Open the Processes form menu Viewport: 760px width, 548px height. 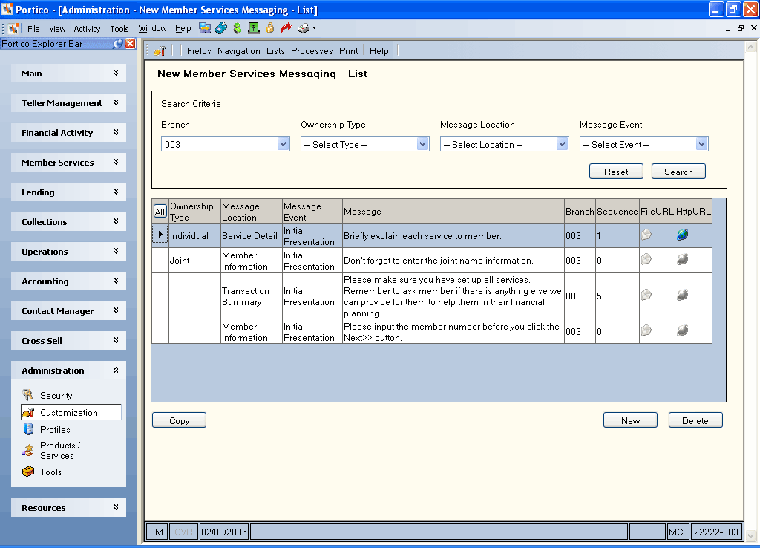click(312, 51)
